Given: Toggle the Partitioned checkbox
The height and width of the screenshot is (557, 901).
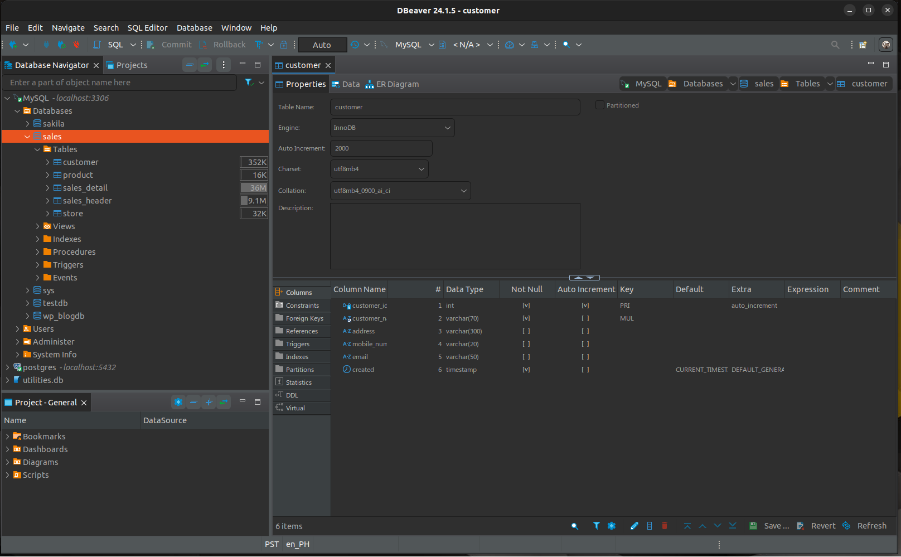Looking at the screenshot, I should (x=600, y=105).
